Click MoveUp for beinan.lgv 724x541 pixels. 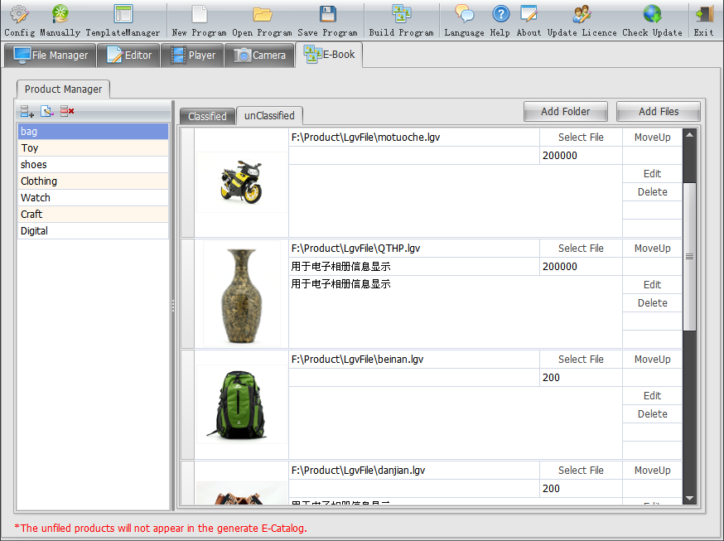[x=653, y=359]
